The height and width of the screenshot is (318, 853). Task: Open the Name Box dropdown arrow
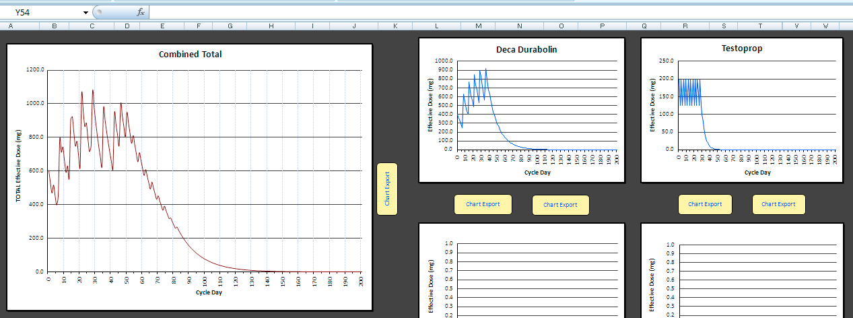86,13
